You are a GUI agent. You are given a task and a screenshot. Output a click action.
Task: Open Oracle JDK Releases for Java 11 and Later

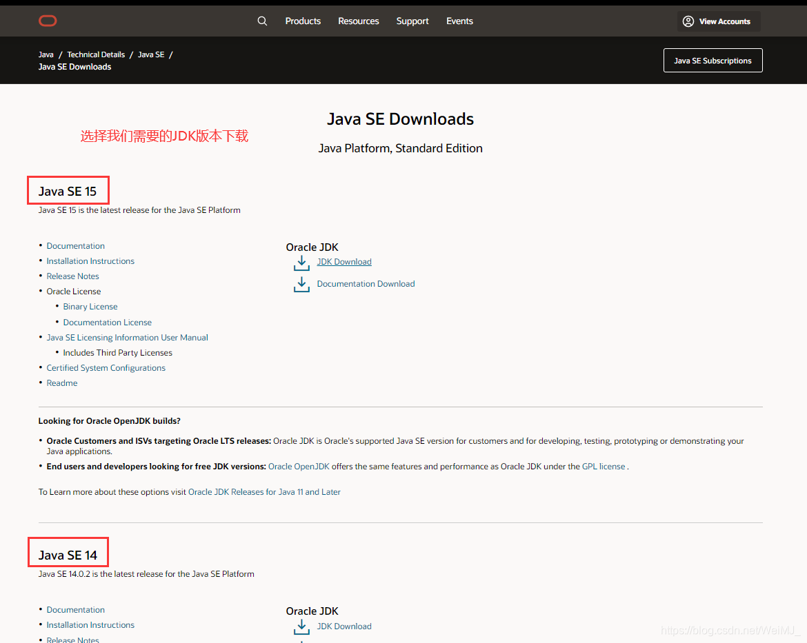pos(265,492)
